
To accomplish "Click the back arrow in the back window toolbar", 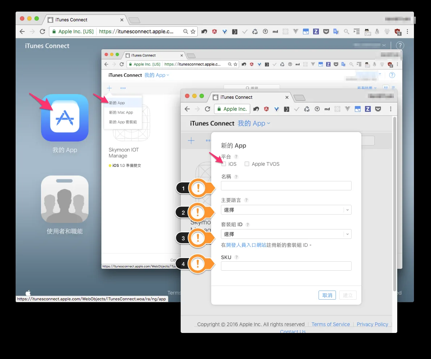I will pyautogui.click(x=22, y=31).
